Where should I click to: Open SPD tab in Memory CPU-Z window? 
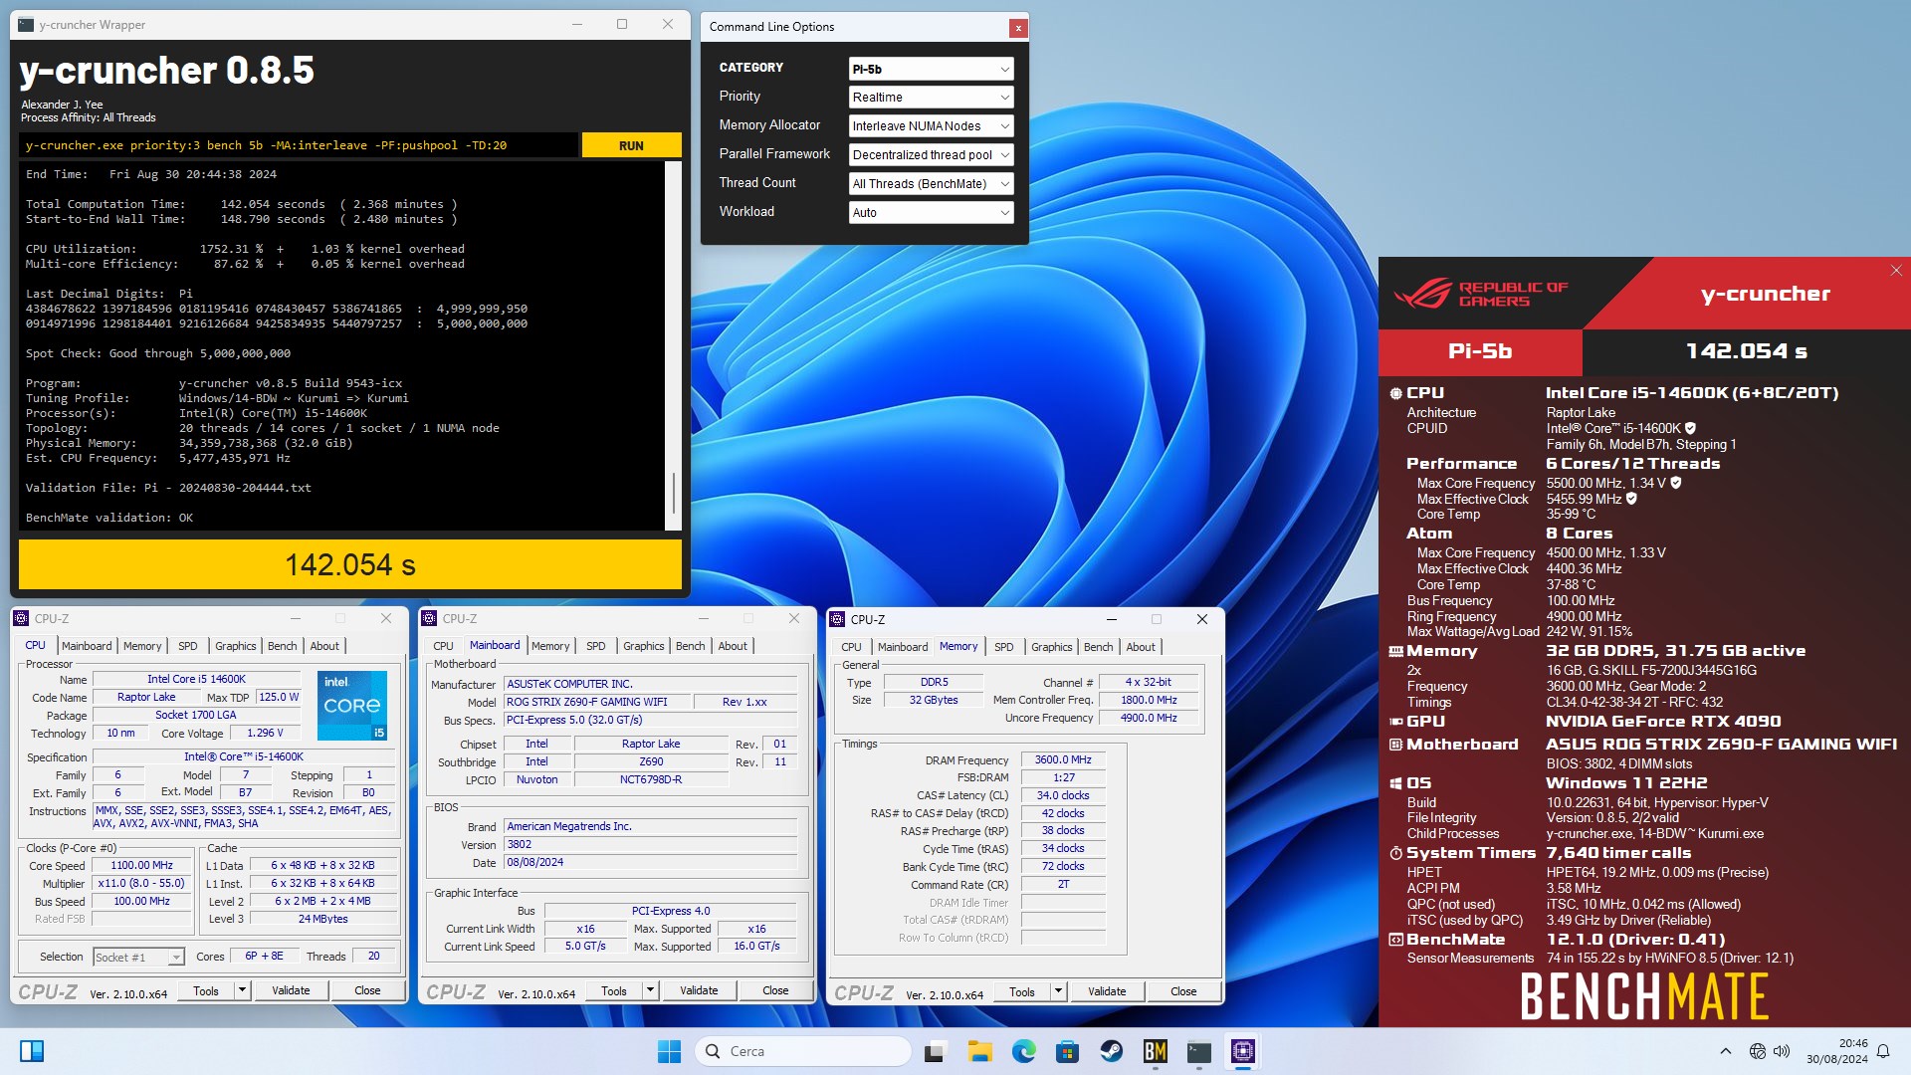1004,647
